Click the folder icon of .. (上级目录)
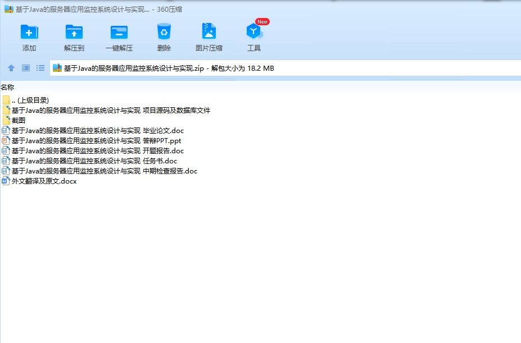The height and width of the screenshot is (343, 521). pyautogui.click(x=6, y=100)
